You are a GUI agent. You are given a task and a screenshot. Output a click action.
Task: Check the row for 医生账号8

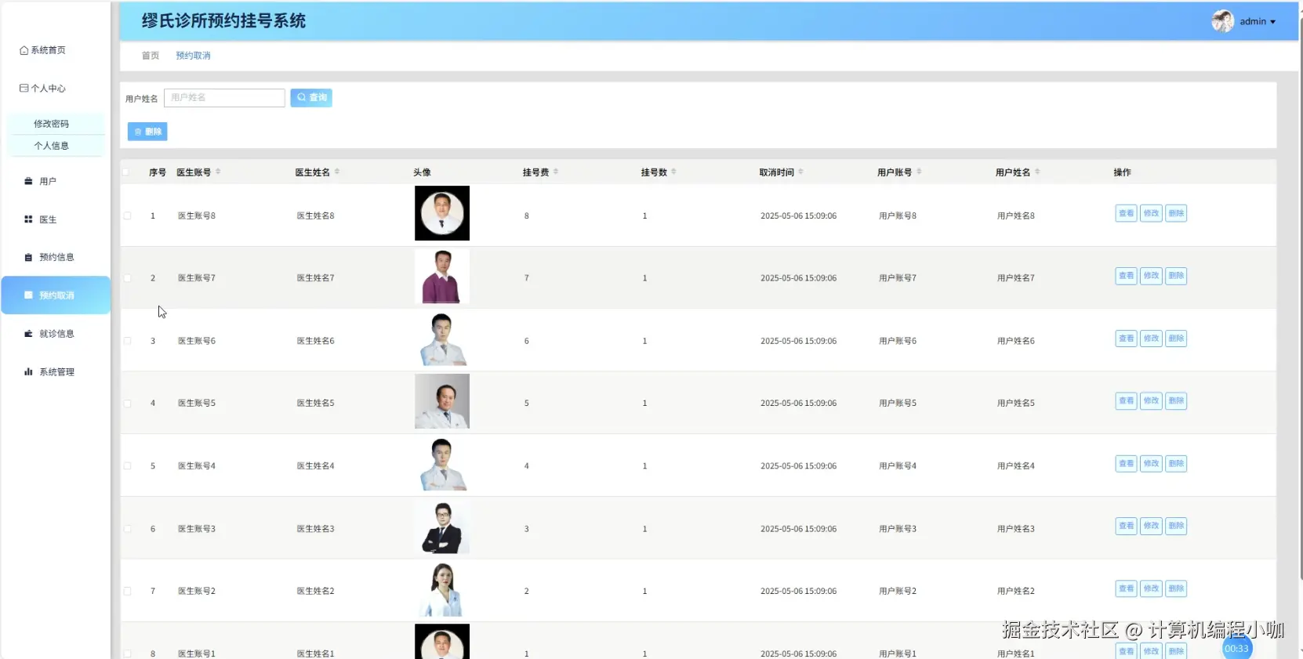pyautogui.click(x=127, y=215)
